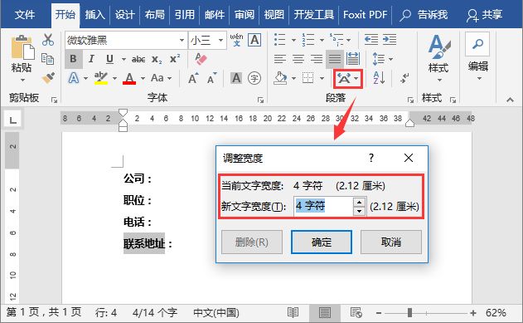Click the Text Effects outlined A icon

(x=74, y=78)
